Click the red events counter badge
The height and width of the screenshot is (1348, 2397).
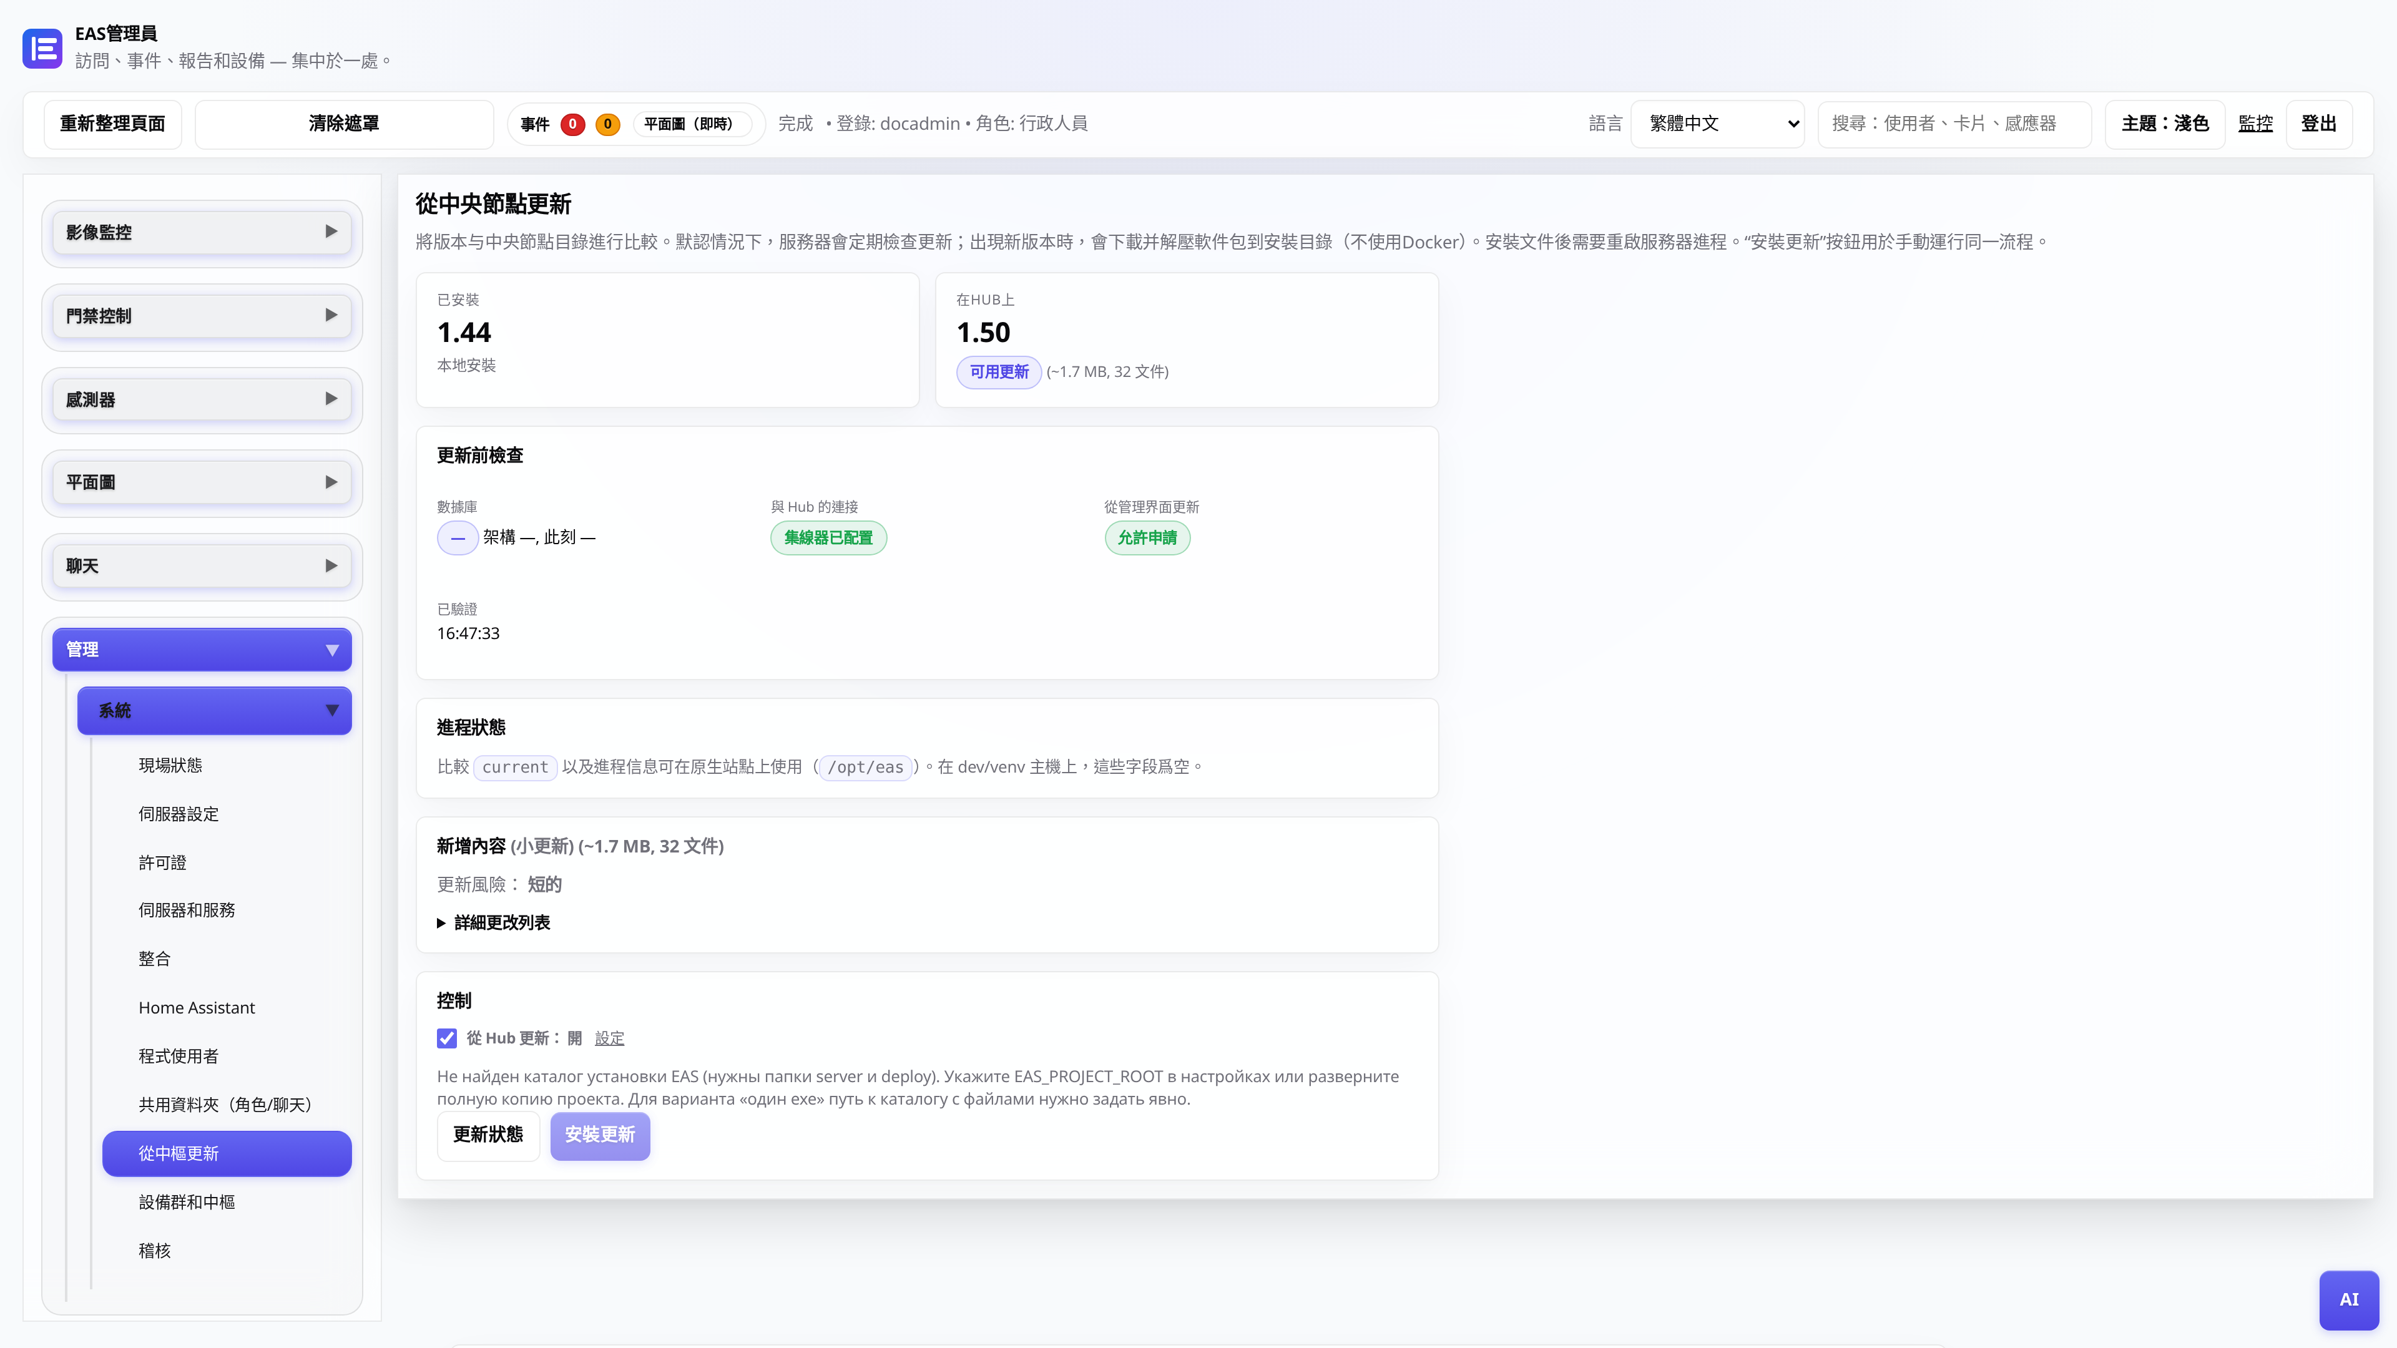click(572, 124)
